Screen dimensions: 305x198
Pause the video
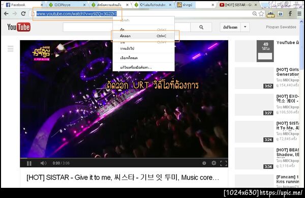29,163
